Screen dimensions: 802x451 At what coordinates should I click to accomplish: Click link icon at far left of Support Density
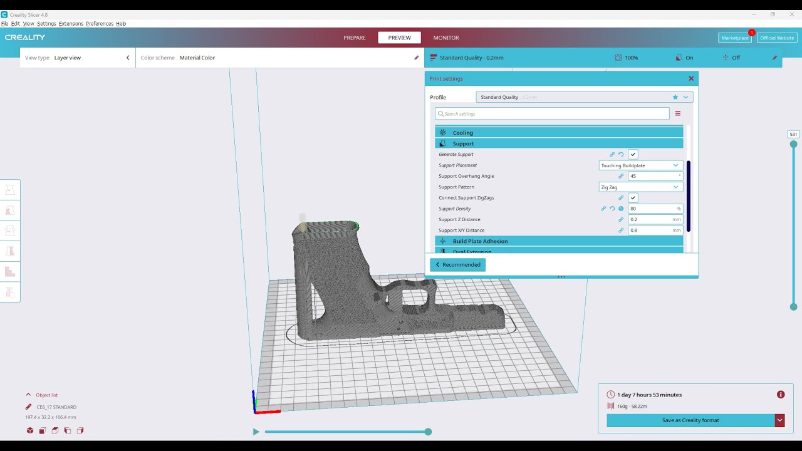click(x=603, y=209)
